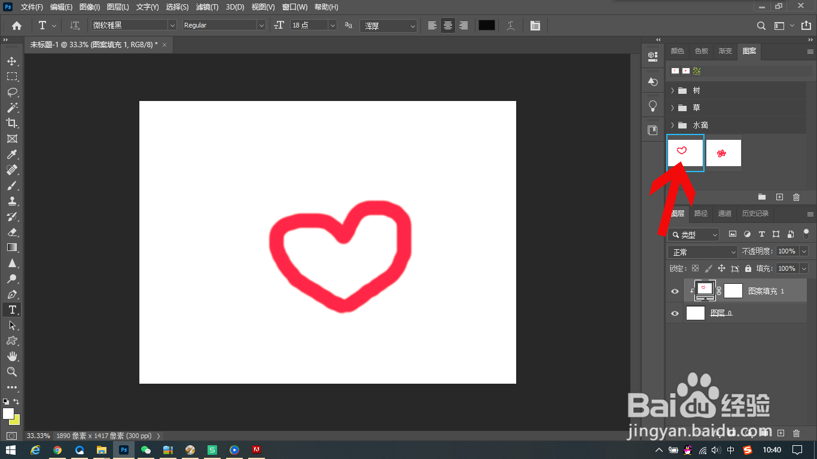Switch to the 路径 tab
This screenshot has height=459, width=817.
coord(701,213)
